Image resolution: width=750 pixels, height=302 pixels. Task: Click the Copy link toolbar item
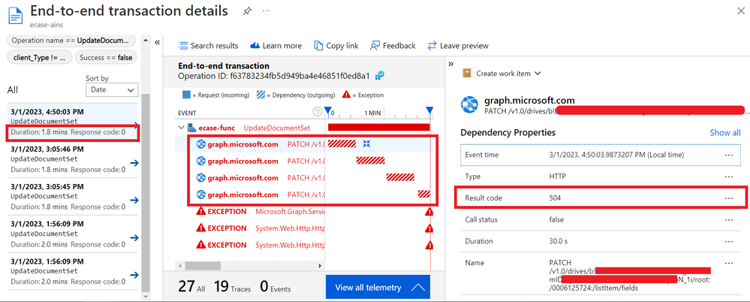336,46
